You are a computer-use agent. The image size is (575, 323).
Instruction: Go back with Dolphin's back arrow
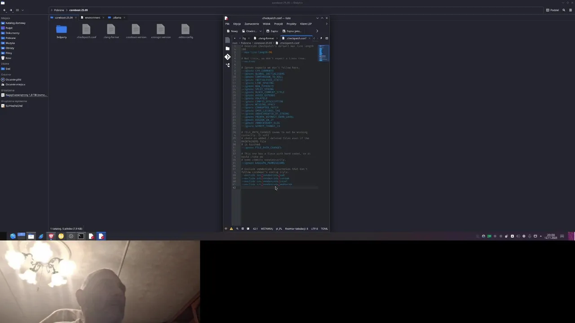[x=4, y=10]
